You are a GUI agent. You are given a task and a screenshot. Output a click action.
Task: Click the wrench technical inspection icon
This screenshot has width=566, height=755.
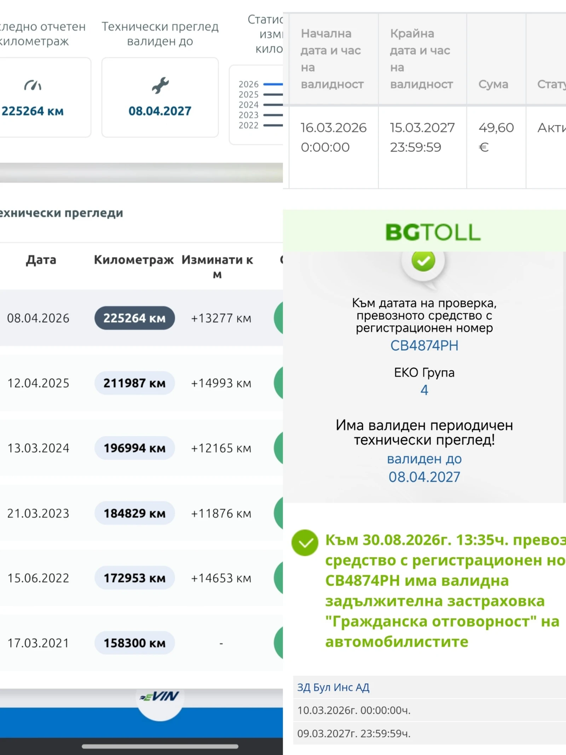(160, 85)
